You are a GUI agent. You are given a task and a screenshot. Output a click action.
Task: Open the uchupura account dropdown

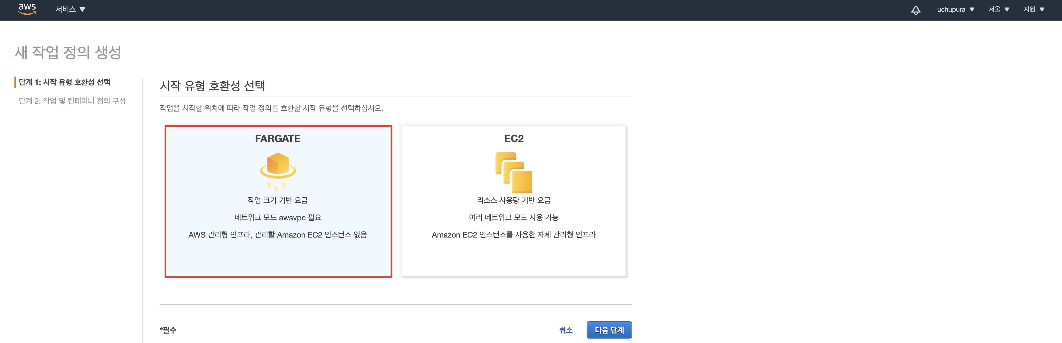click(951, 9)
